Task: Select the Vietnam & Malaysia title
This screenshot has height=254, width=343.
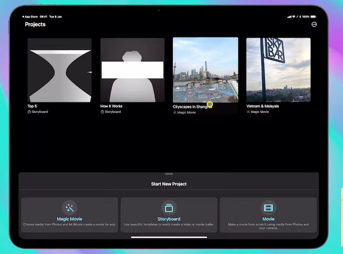Action: coord(262,106)
